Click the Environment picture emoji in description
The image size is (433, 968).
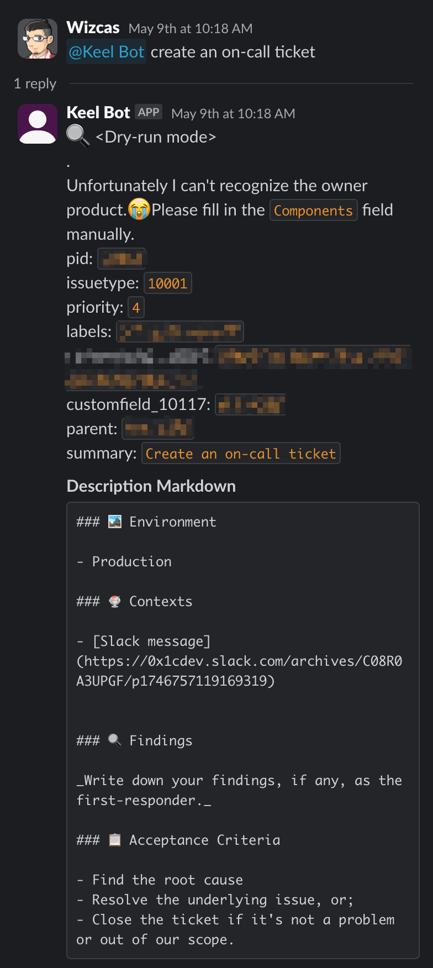[115, 522]
